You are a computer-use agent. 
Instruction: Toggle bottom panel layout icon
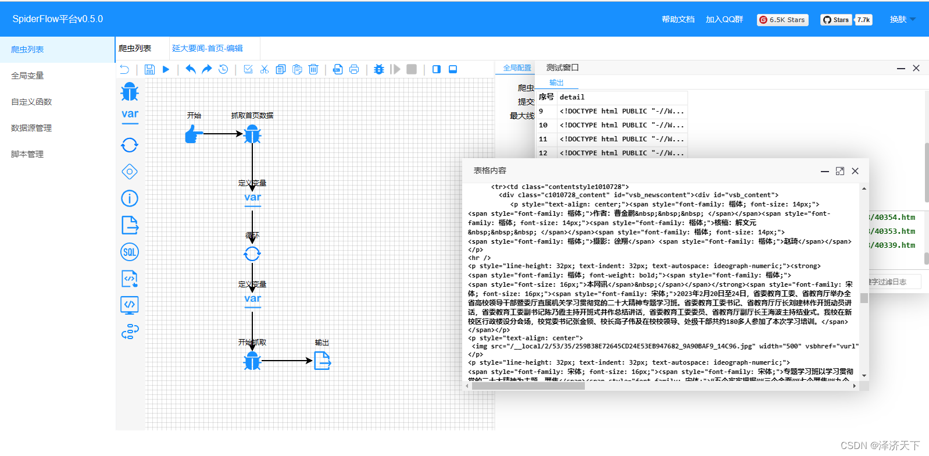pyautogui.click(x=453, y=69)
